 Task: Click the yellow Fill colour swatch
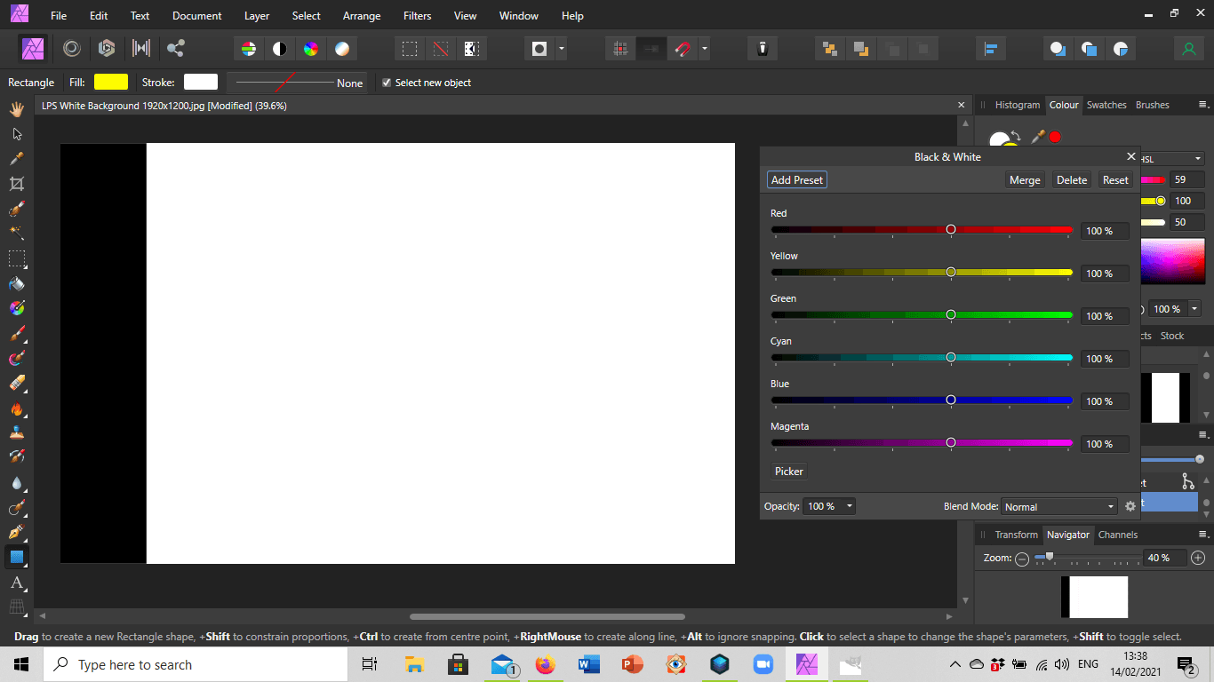pos(111,82)
